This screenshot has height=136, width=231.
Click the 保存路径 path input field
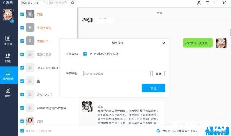coord(117,74)
